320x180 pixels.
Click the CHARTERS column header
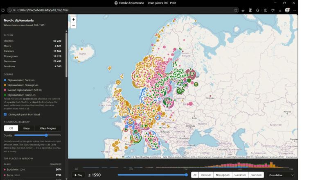[56, 164]
